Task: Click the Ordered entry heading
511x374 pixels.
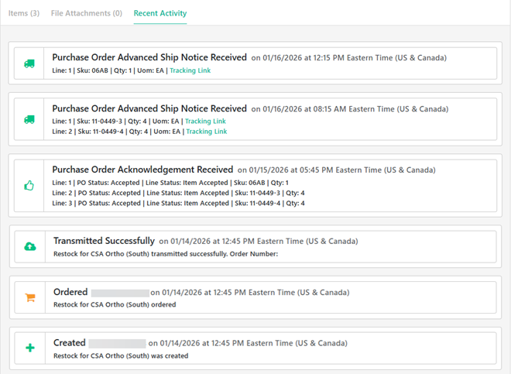Action: (x=70, y=293)
